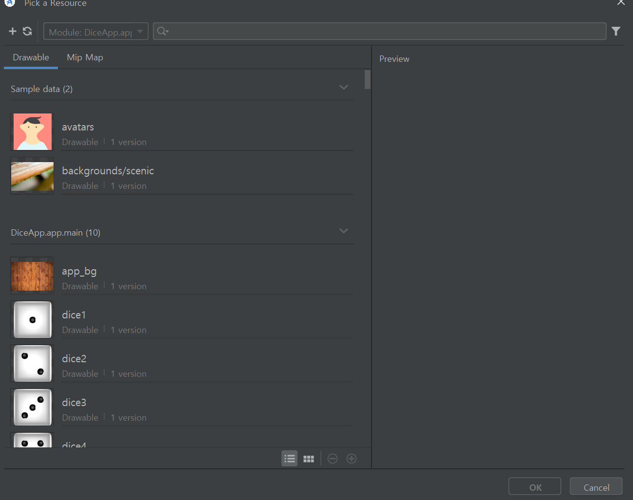Click the 'avatars' resource name
Screen dimensions: 633x500
pos(78,127)
